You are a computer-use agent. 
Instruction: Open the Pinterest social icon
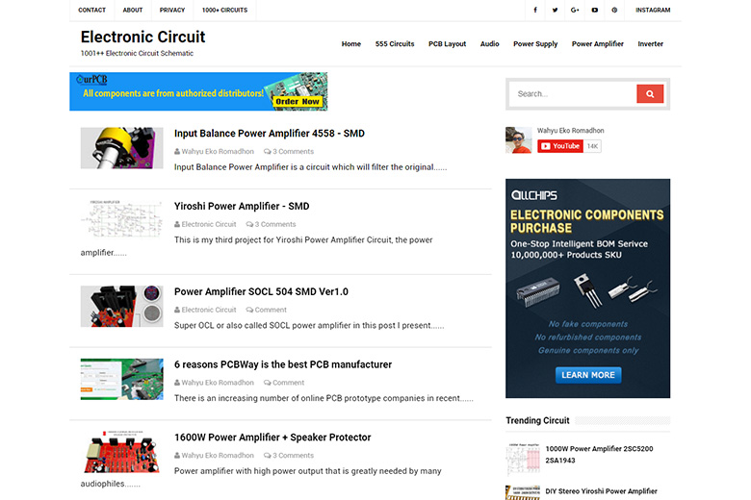click(614, 10)
